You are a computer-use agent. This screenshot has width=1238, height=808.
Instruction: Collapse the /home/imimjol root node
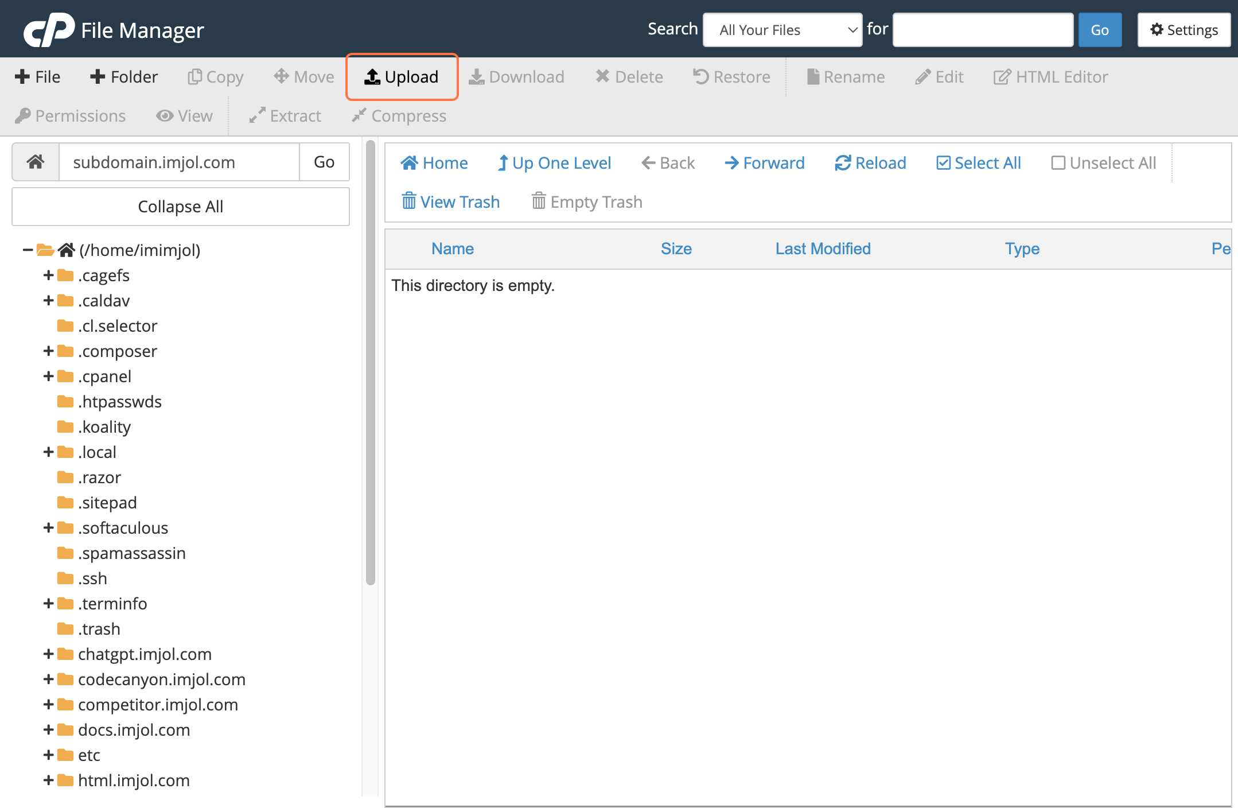[28, 250]
